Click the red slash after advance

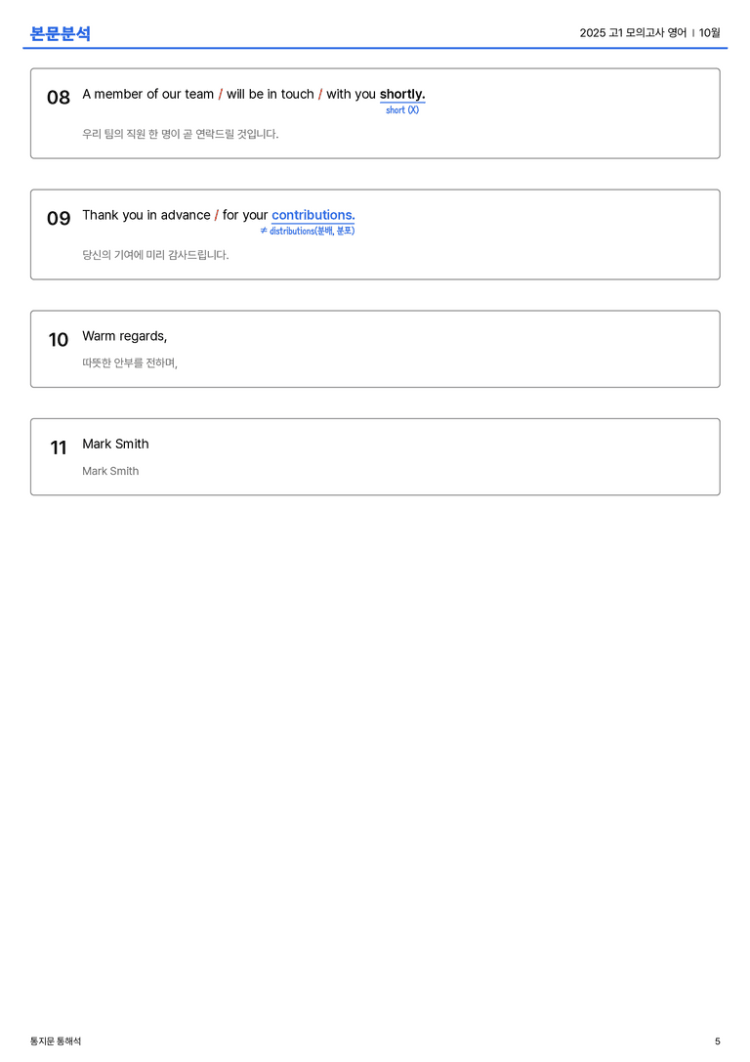216,215
